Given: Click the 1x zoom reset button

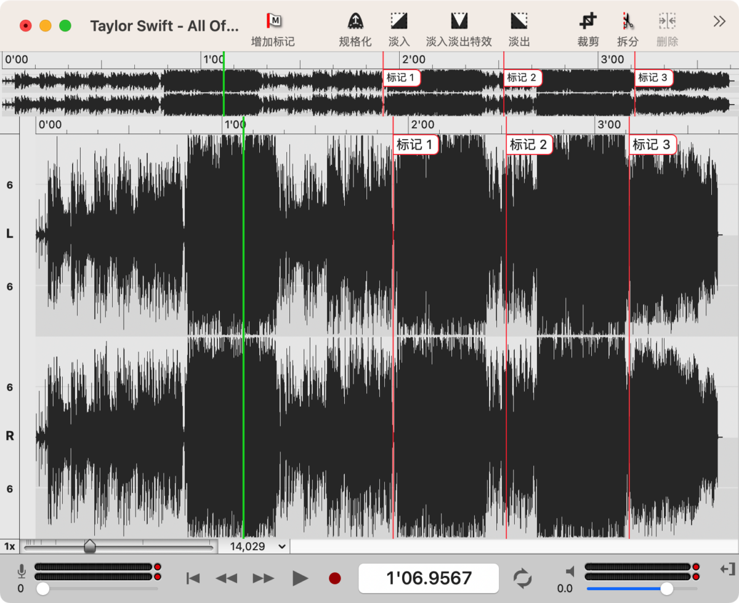Looking at the screenshot, I should click(x=9, y=546).
